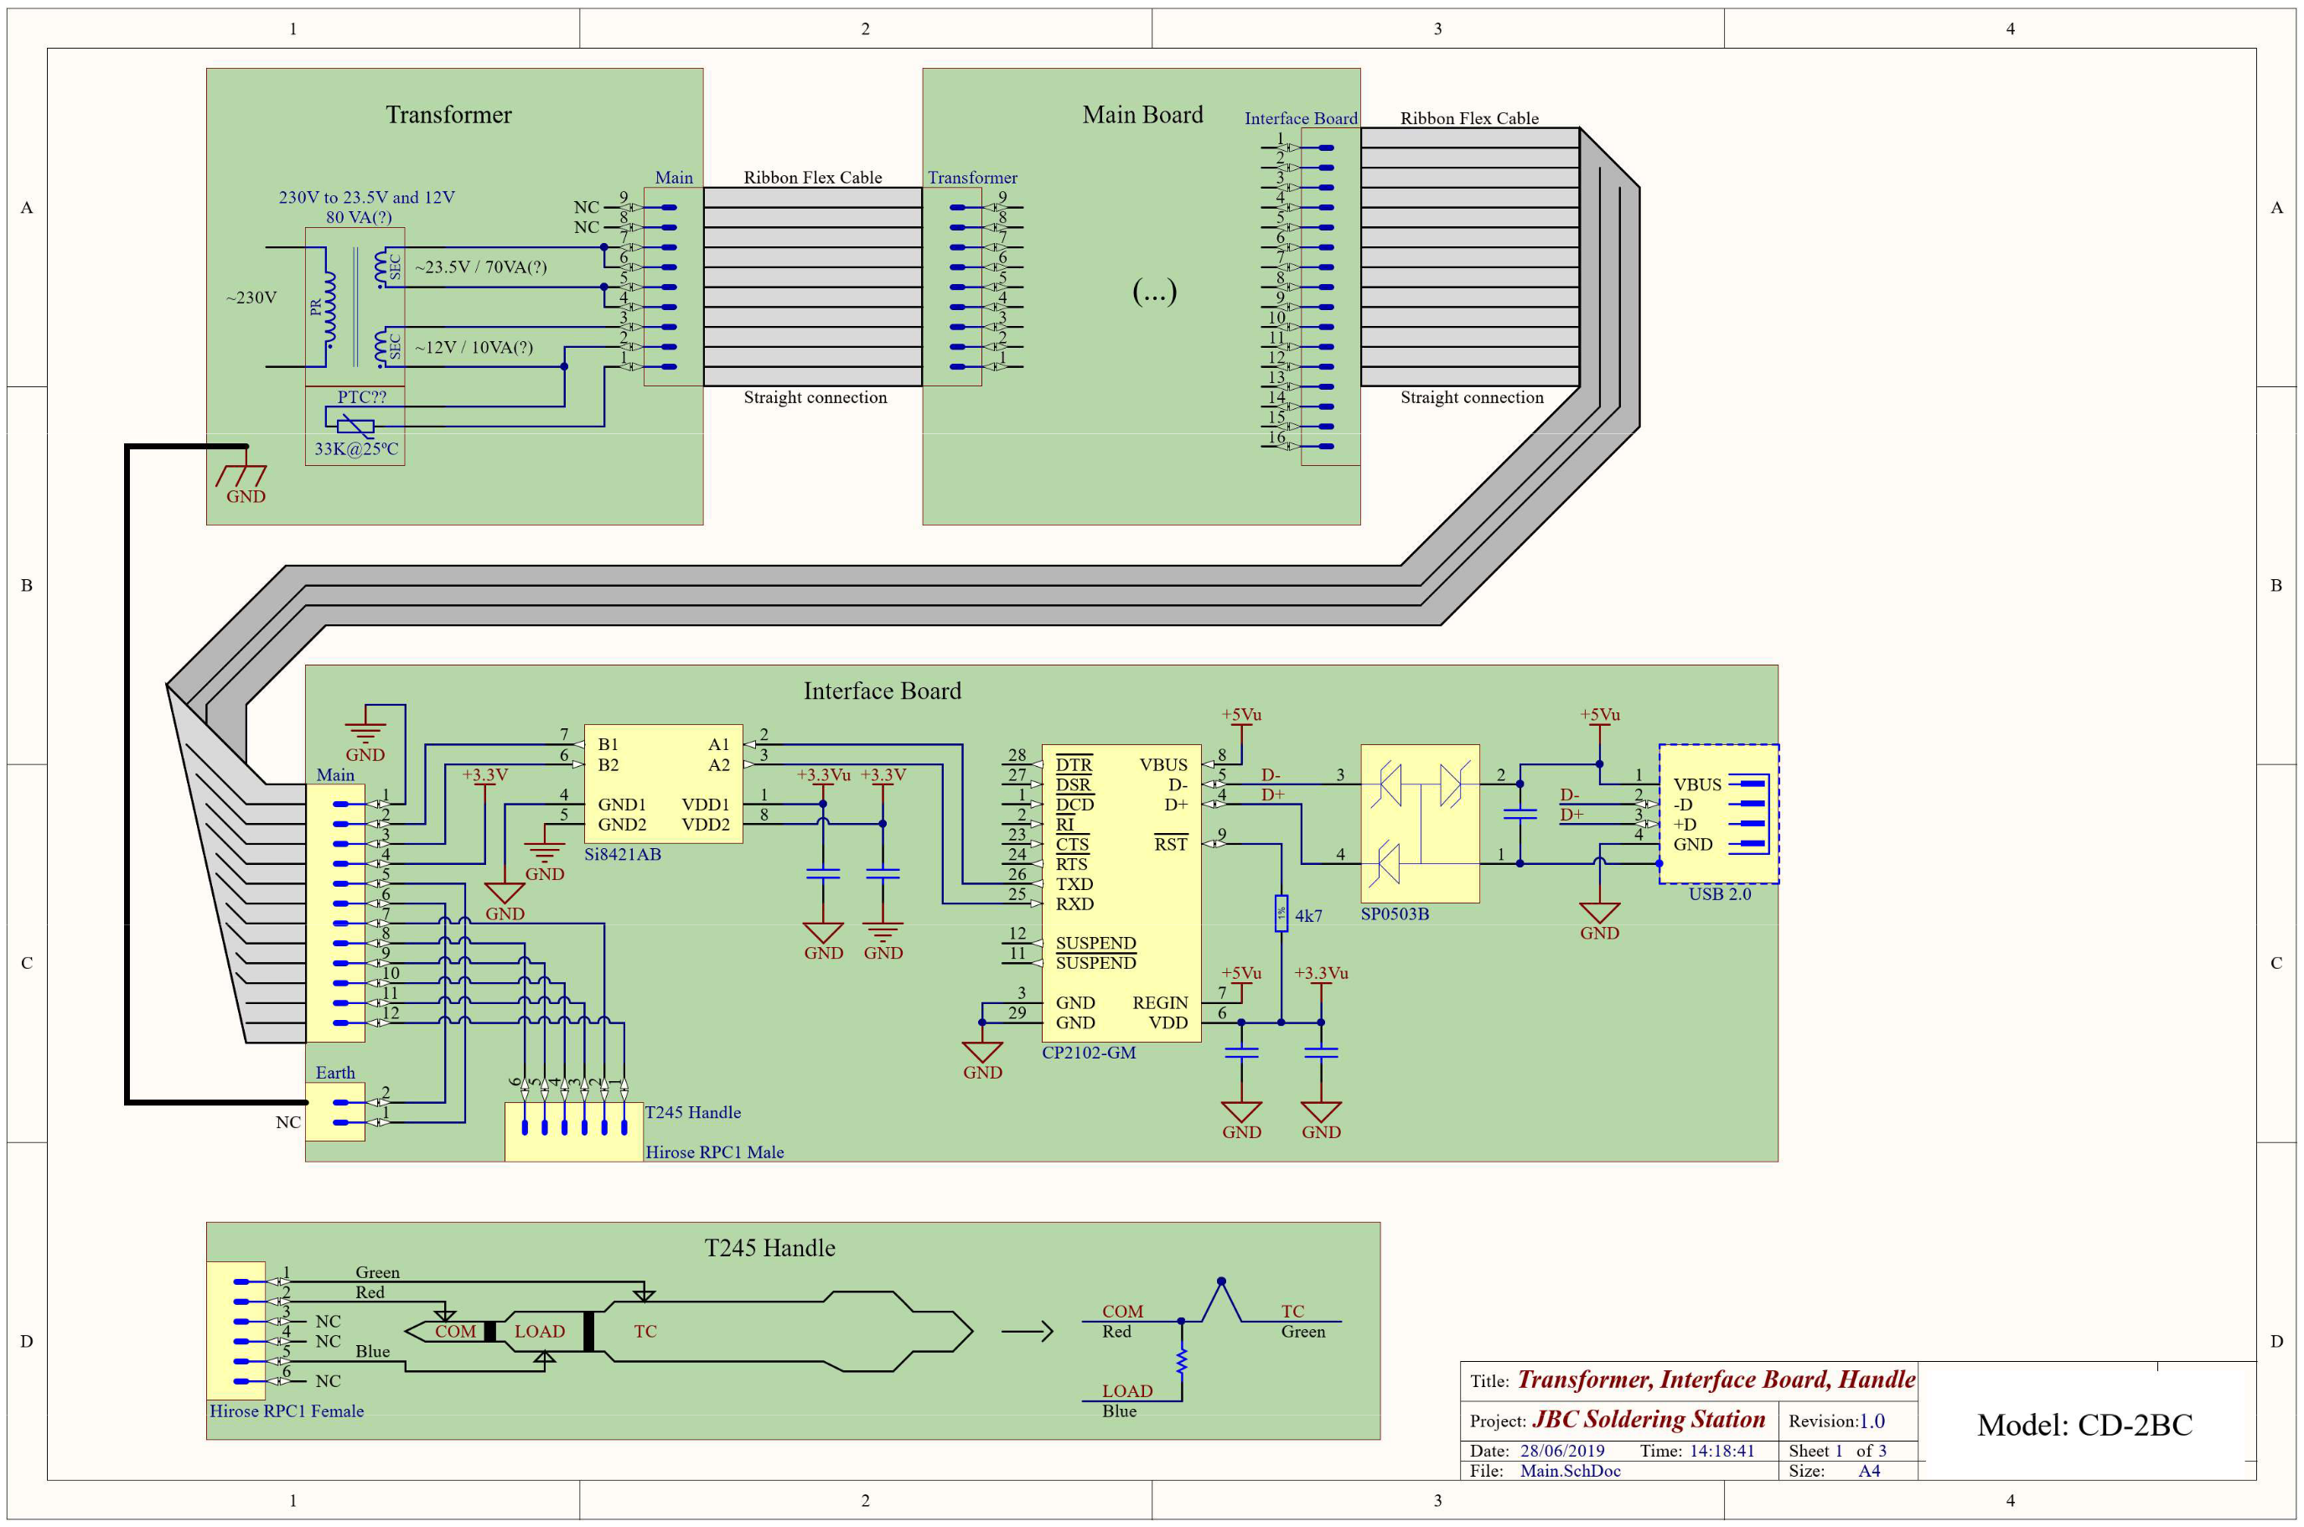This screenshot has height=1527, width=2304.
Task: Select the '~230V' input label
Action: point(251,297)
